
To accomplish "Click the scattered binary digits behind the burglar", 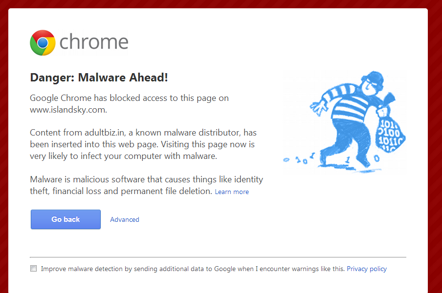I will tap(298, 160).
